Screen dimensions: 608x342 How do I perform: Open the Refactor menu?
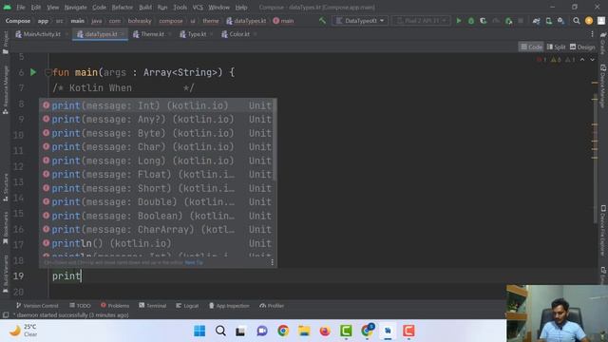pyautogui.click(x=123, y=8)
